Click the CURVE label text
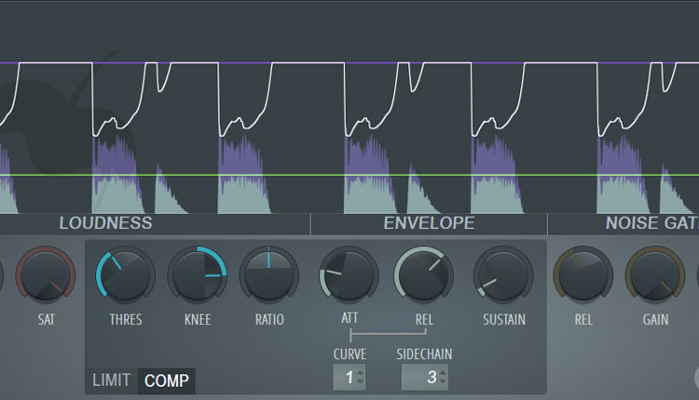The image size is (699, 400). [x=349, y=354]
